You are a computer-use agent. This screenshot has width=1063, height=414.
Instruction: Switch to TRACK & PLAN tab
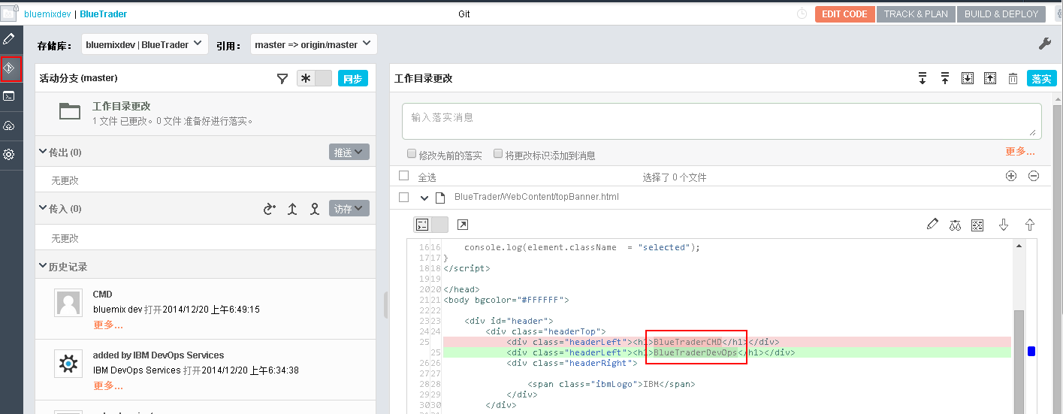915,14
